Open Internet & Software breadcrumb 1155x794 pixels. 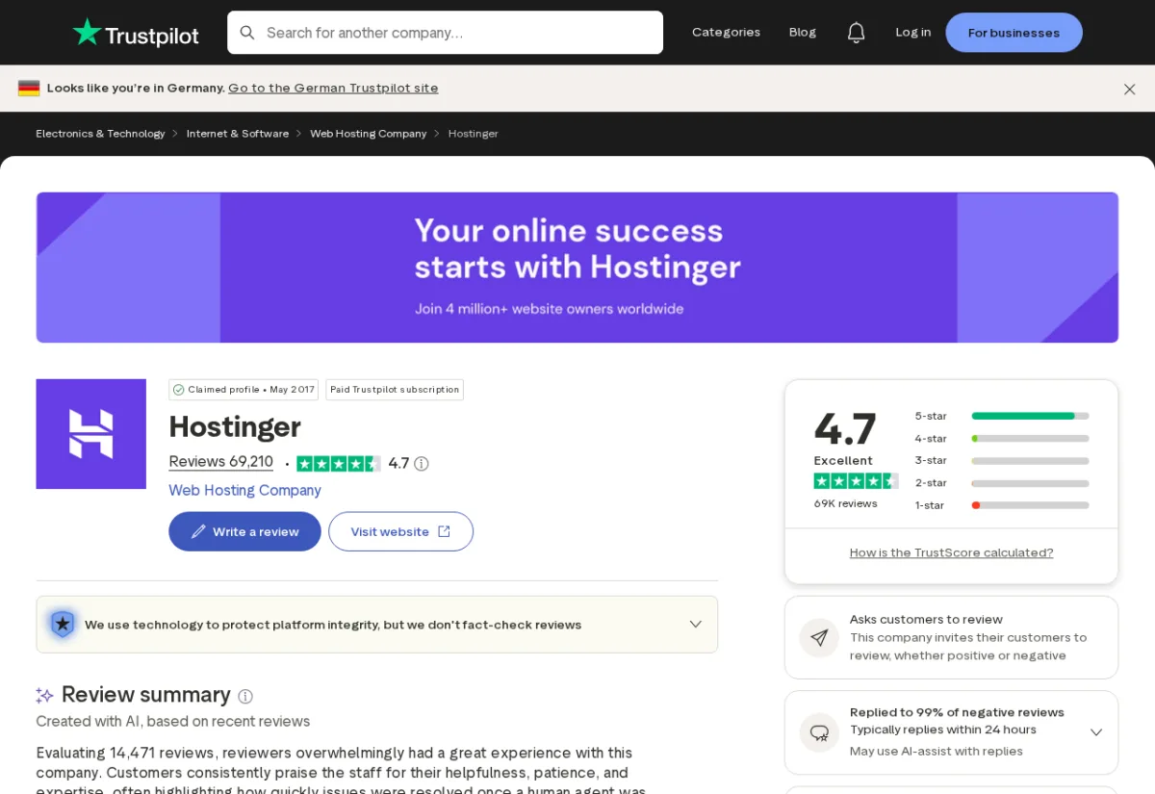(238, 134)
